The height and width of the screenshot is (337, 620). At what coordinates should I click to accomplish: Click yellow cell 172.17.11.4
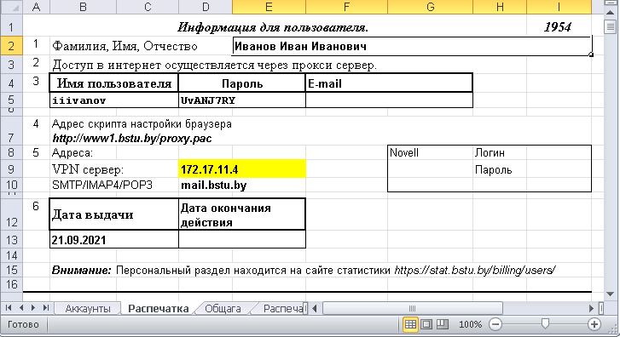[x=242, y=169]
